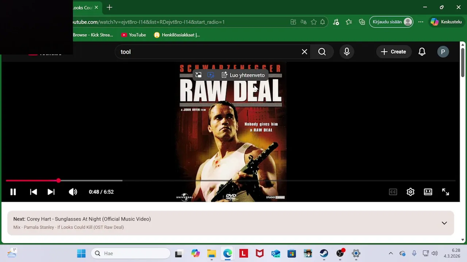467x262 pixels.
Task: Close the current browser tab
Action: pos(96,7)
